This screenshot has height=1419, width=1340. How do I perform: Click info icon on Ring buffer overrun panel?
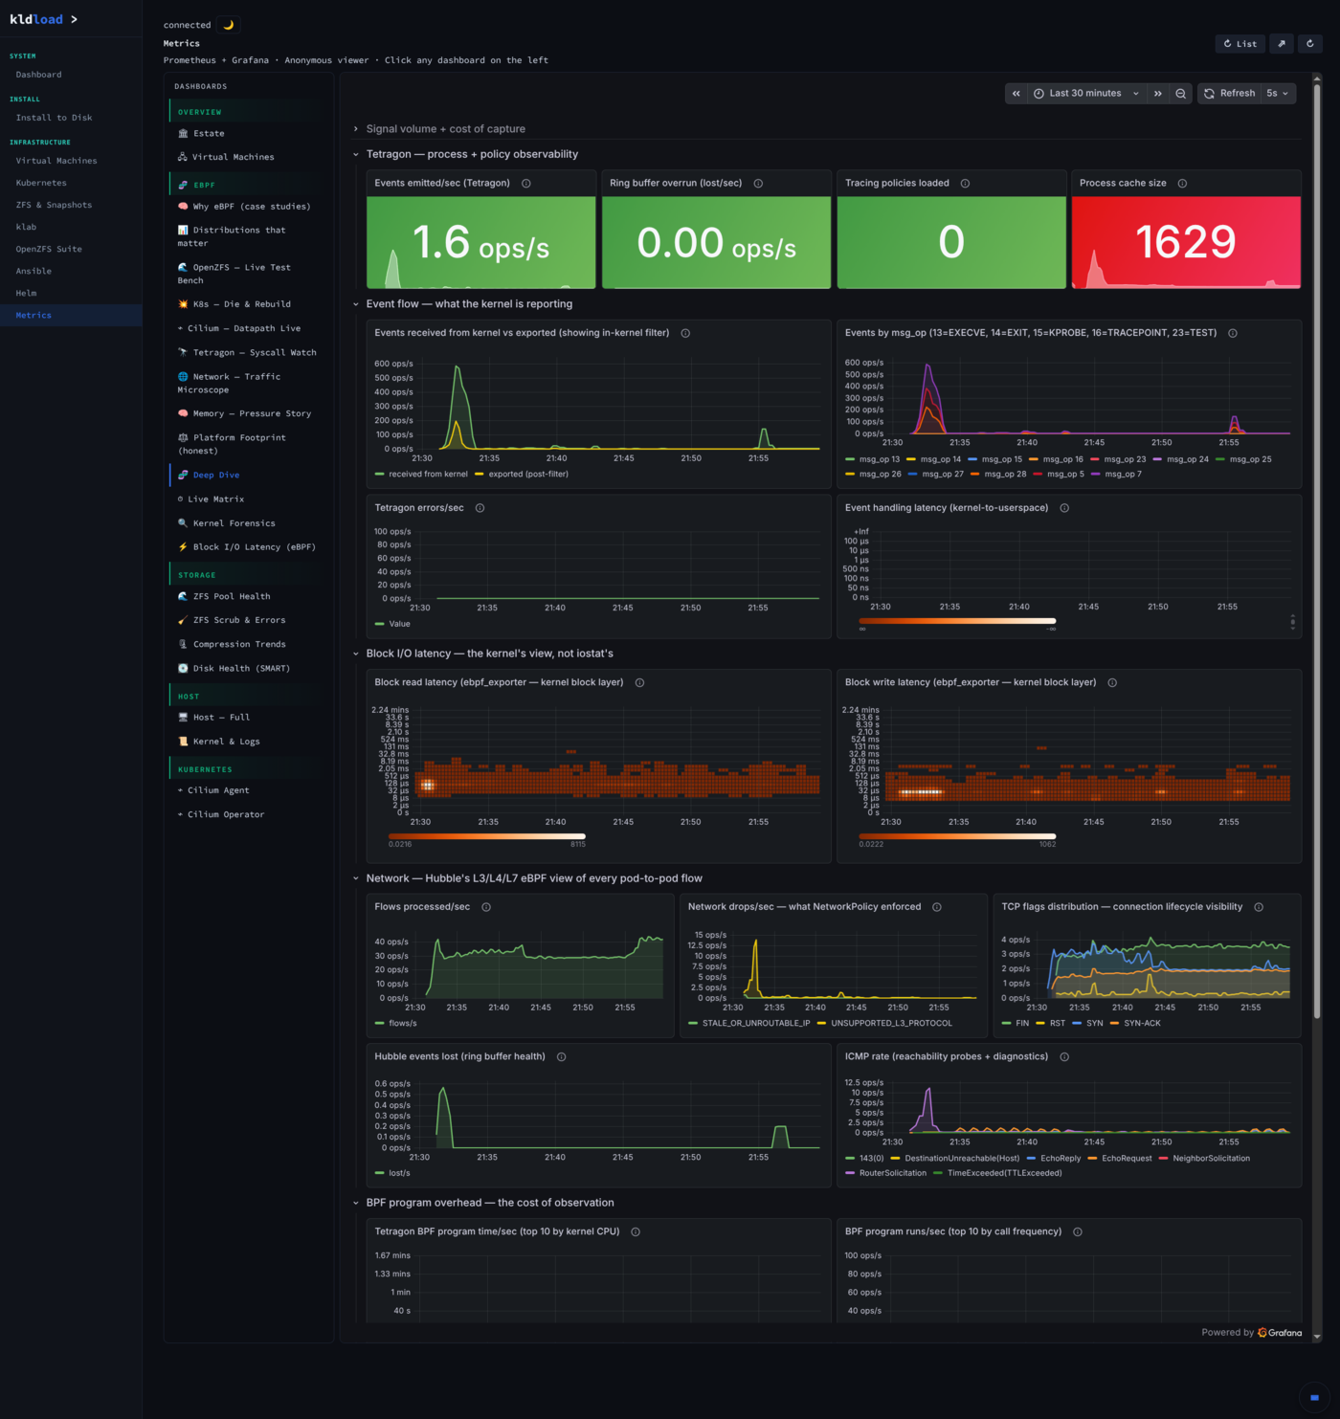(758, 184)
